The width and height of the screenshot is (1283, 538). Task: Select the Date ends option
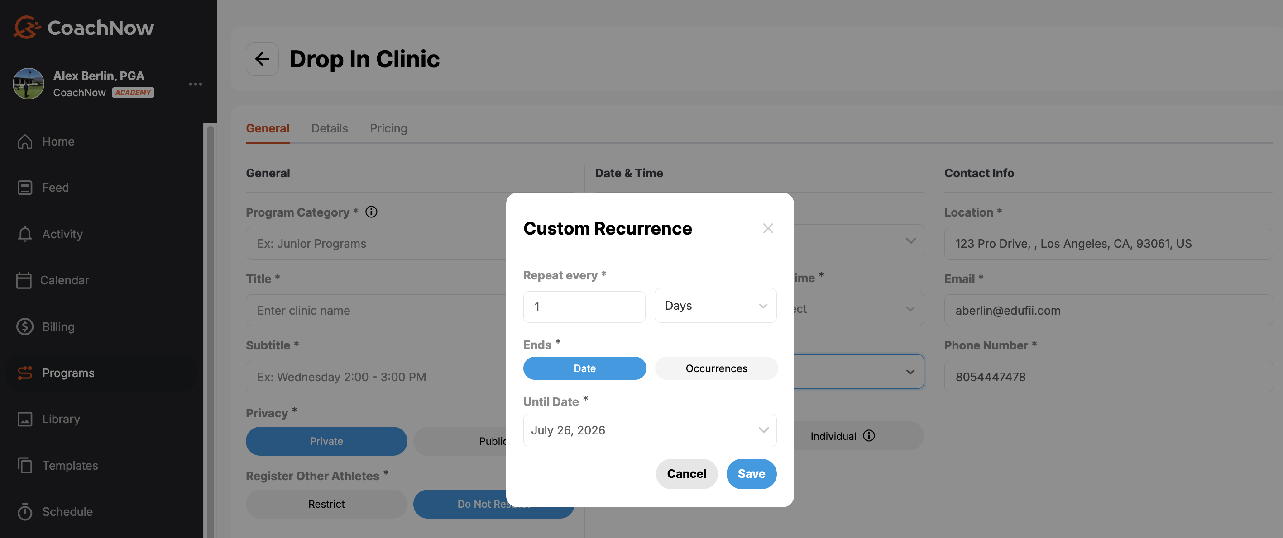(585, 368)
